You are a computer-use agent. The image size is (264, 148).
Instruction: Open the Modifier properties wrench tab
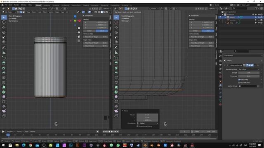tap(220, 85)
